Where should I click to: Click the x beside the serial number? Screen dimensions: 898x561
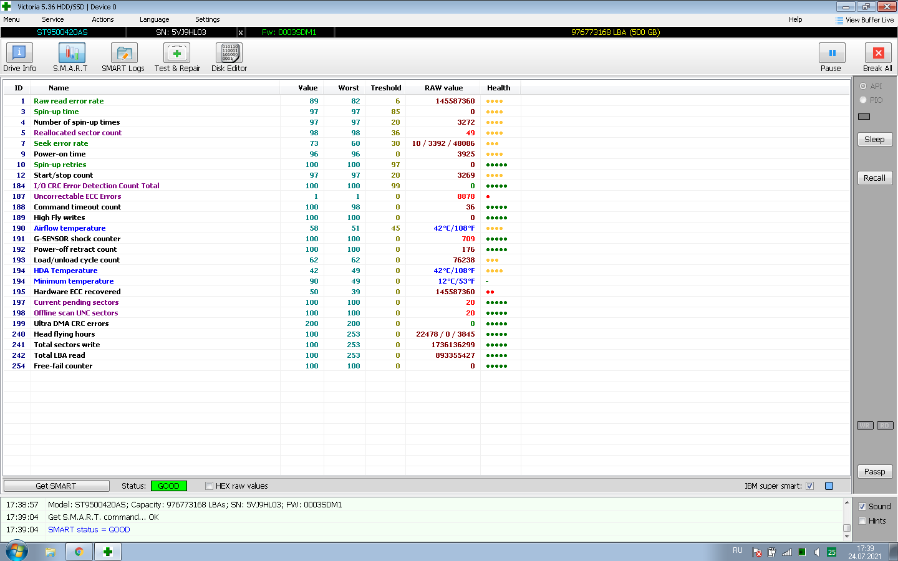tap(241, 32)
